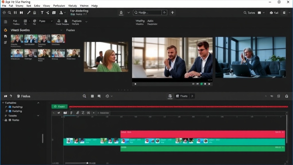Open the File menu in menu bar
Image resolution: width=293 pixels, height=165 pixels.
point(4,6)
